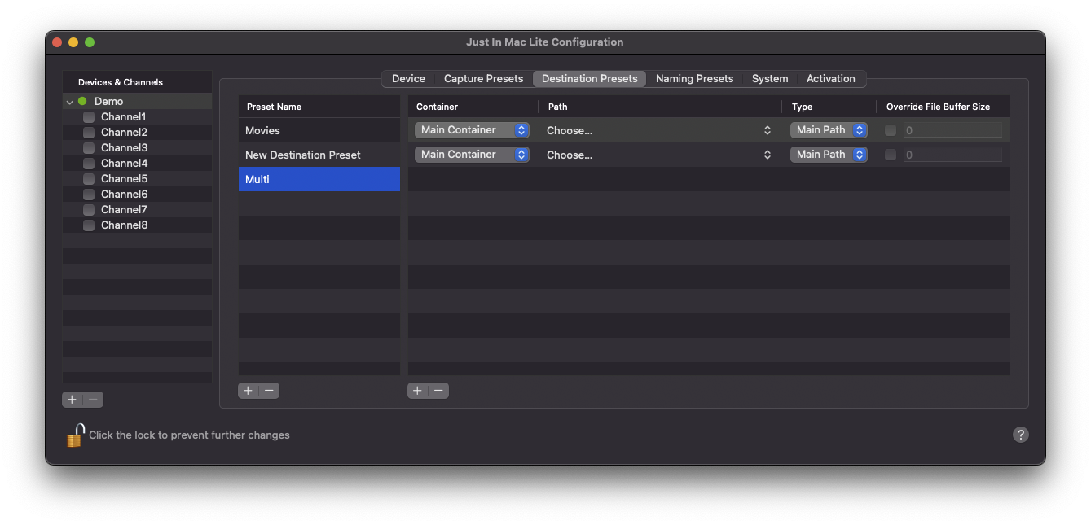Enable the Channel7 checkbox
The image size is (1091, 525).
(x=89, y=210)
